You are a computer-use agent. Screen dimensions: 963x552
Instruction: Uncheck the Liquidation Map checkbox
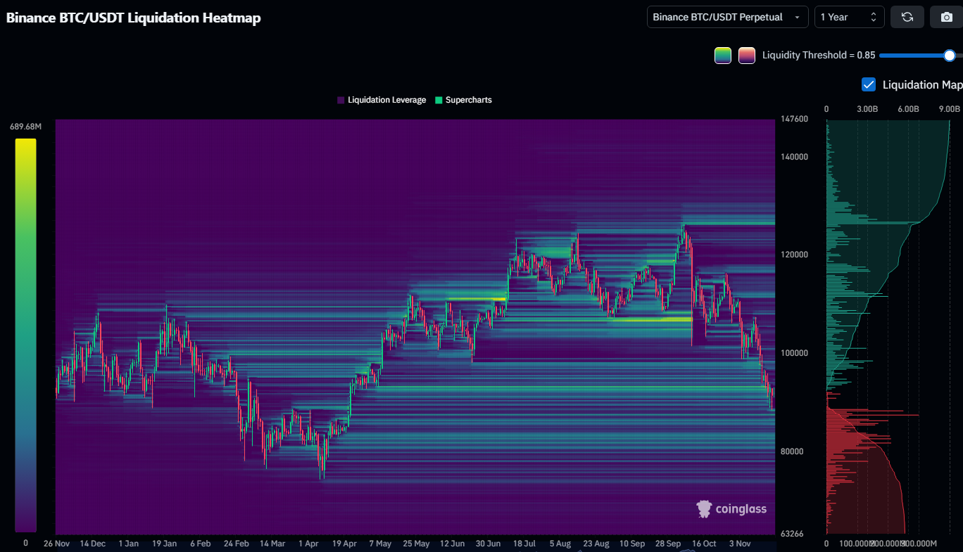(x=869, y=84)
